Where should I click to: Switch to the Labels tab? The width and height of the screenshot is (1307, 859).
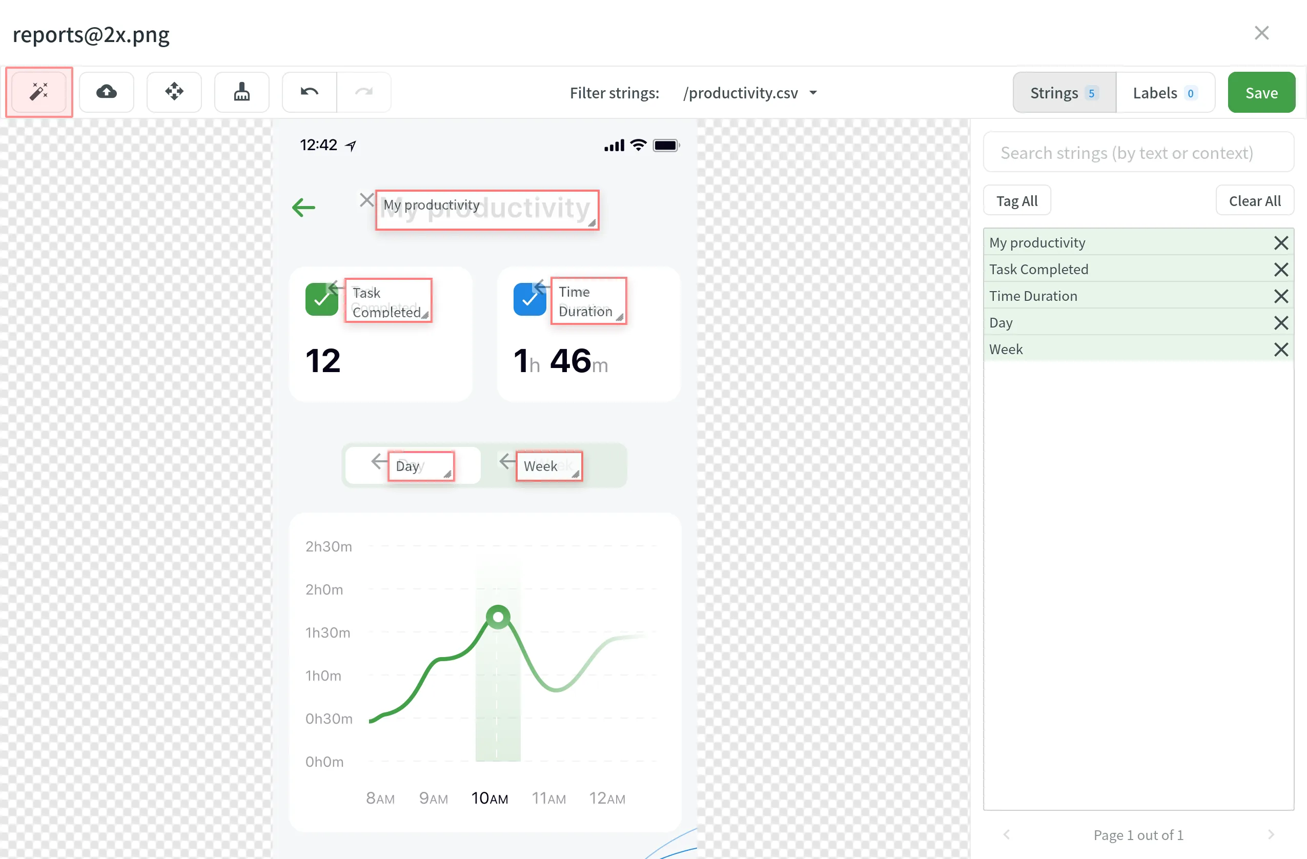click(x=1165, y=92)
